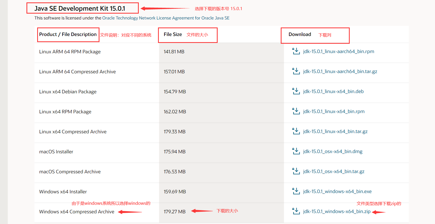Click the File Size column header
This screenshot has height=224, width=435.
pyautogui.click(x=173, y=34)
